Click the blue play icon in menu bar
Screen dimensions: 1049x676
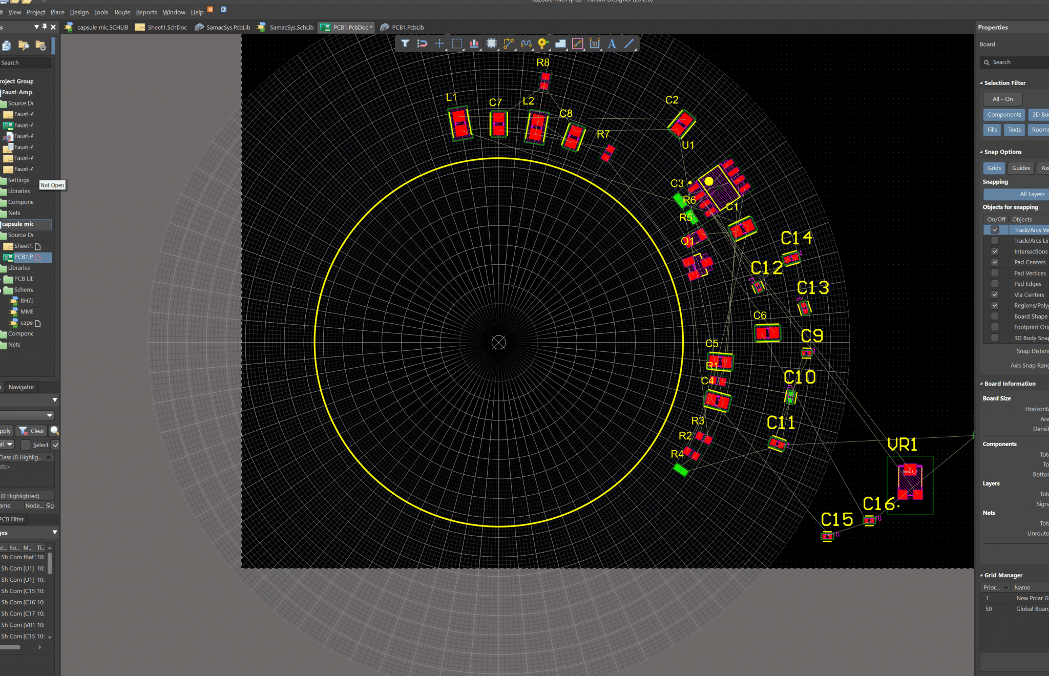pos(223,9)
